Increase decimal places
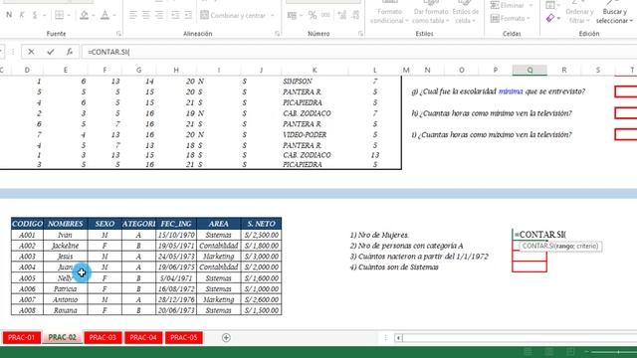Viewport: 637px width, 358px height. click(x=342, y=16)
